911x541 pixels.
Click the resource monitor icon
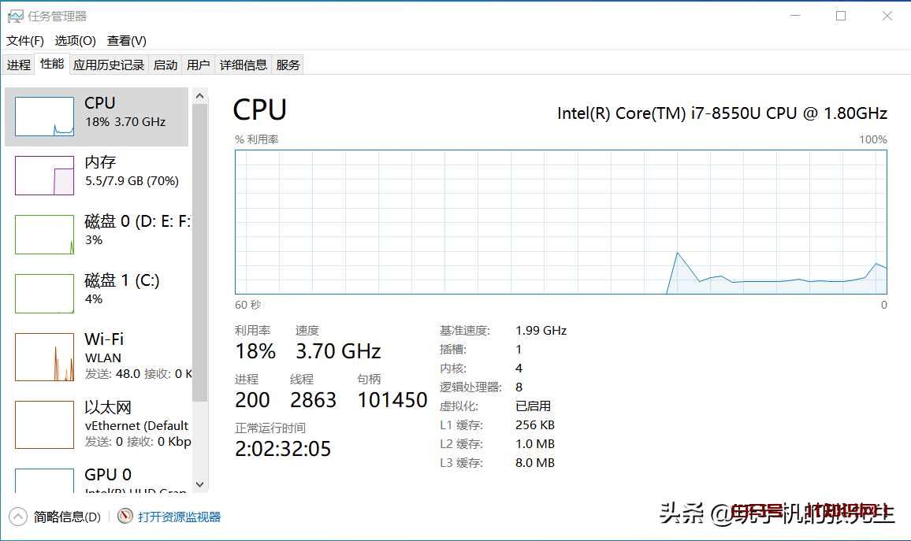point(125,517)
